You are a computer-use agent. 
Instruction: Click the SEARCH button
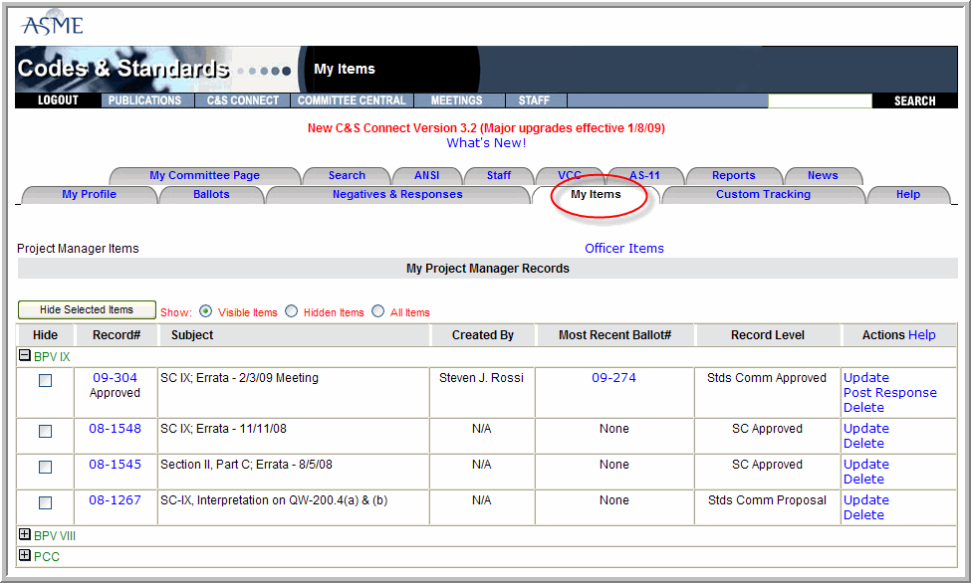click(x=914, y=100)
